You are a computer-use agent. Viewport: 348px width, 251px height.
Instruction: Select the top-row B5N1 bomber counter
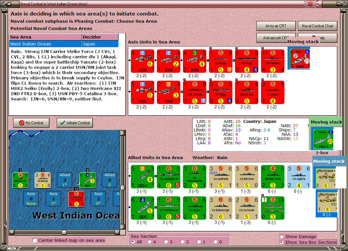[x=168, y=61]
